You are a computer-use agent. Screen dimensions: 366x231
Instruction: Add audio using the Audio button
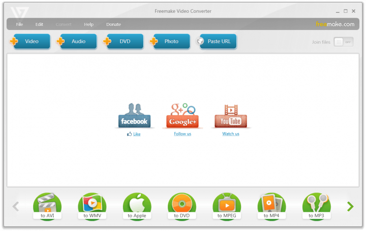coord(77,42)
